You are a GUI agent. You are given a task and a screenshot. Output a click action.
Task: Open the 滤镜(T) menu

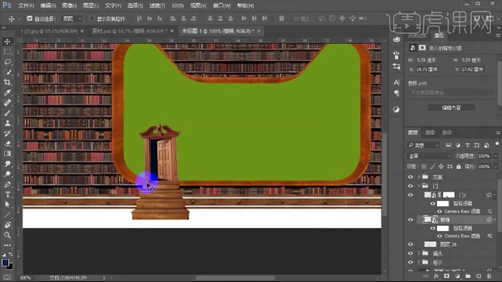coord(157,6)
